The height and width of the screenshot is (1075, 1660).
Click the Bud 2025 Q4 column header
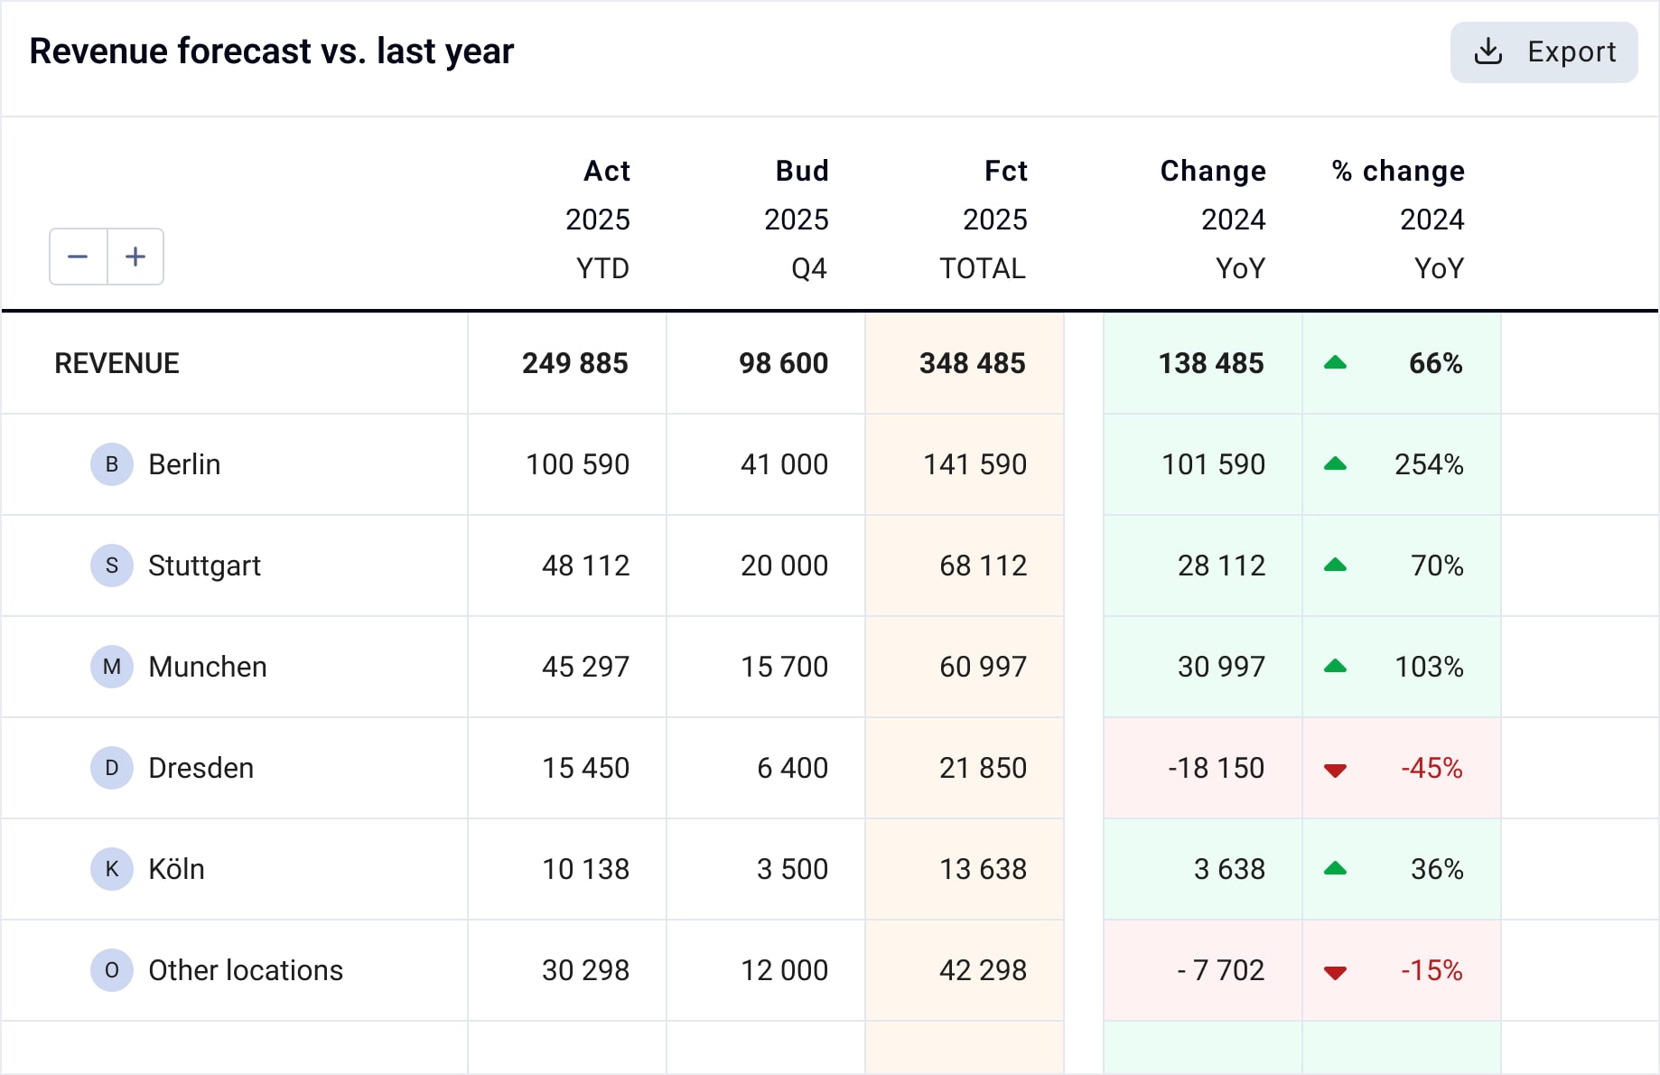click(x=797, y=220)
